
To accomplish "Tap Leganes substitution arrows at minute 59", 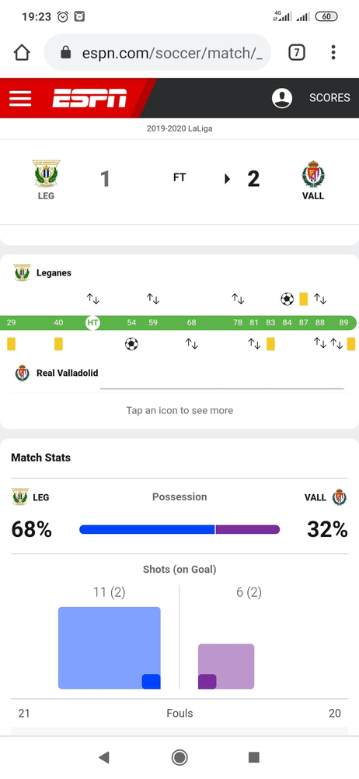I will point(153,299).
